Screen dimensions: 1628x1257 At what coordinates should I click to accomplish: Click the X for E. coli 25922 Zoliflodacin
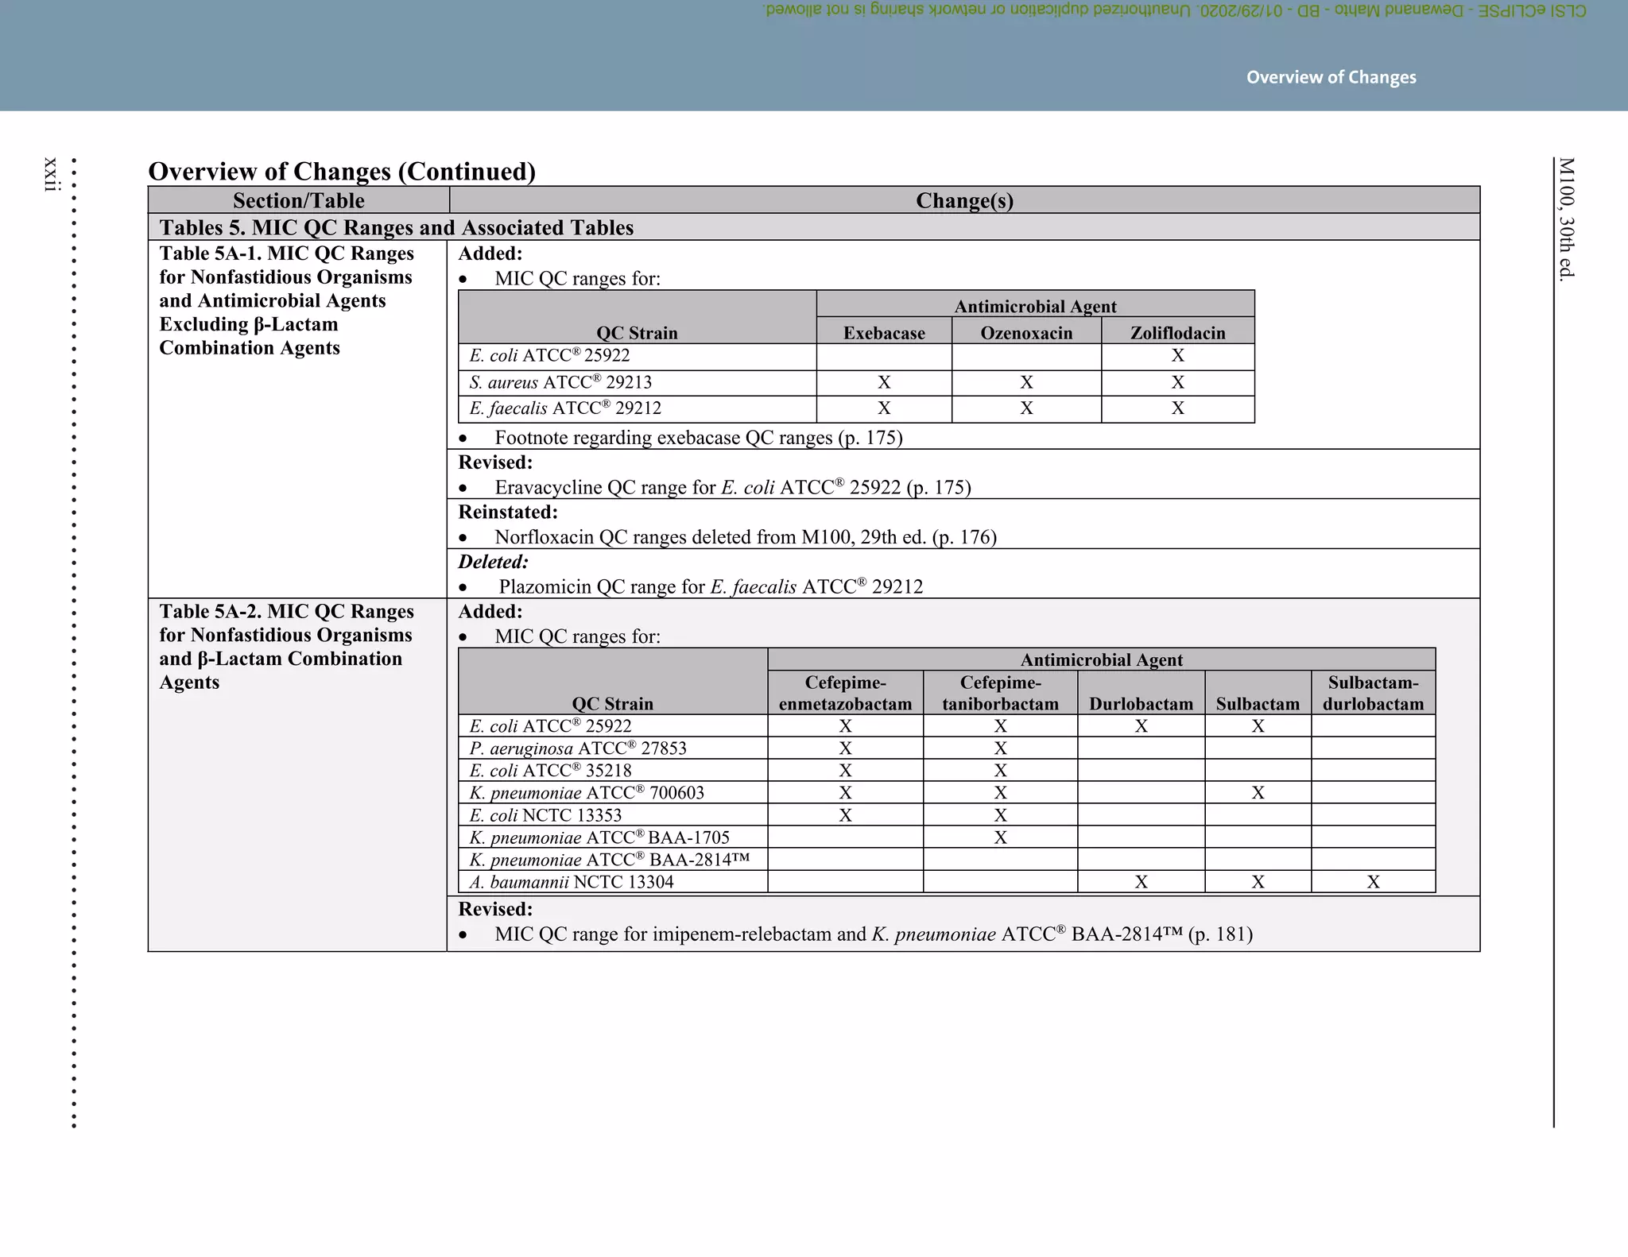pyautogui.click(x=1177, y=356)
